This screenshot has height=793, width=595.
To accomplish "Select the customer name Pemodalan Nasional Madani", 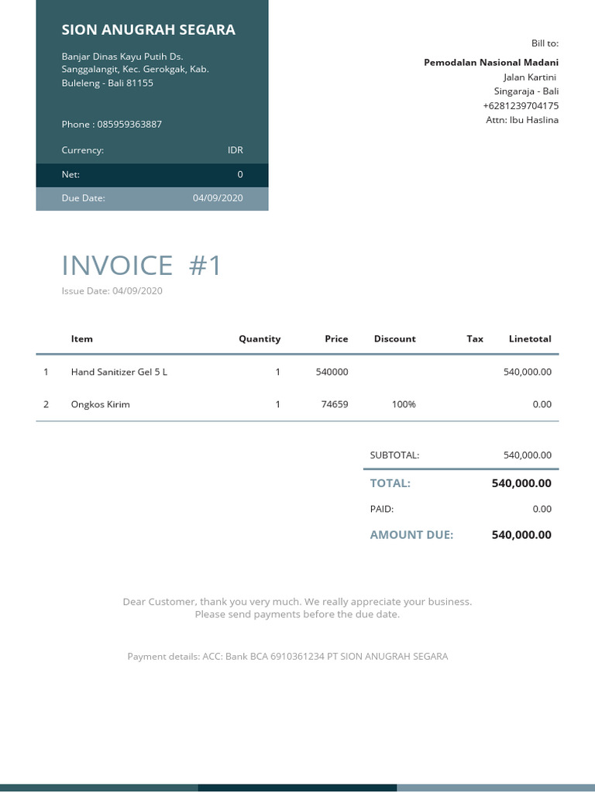I will (x=491, y=63).
